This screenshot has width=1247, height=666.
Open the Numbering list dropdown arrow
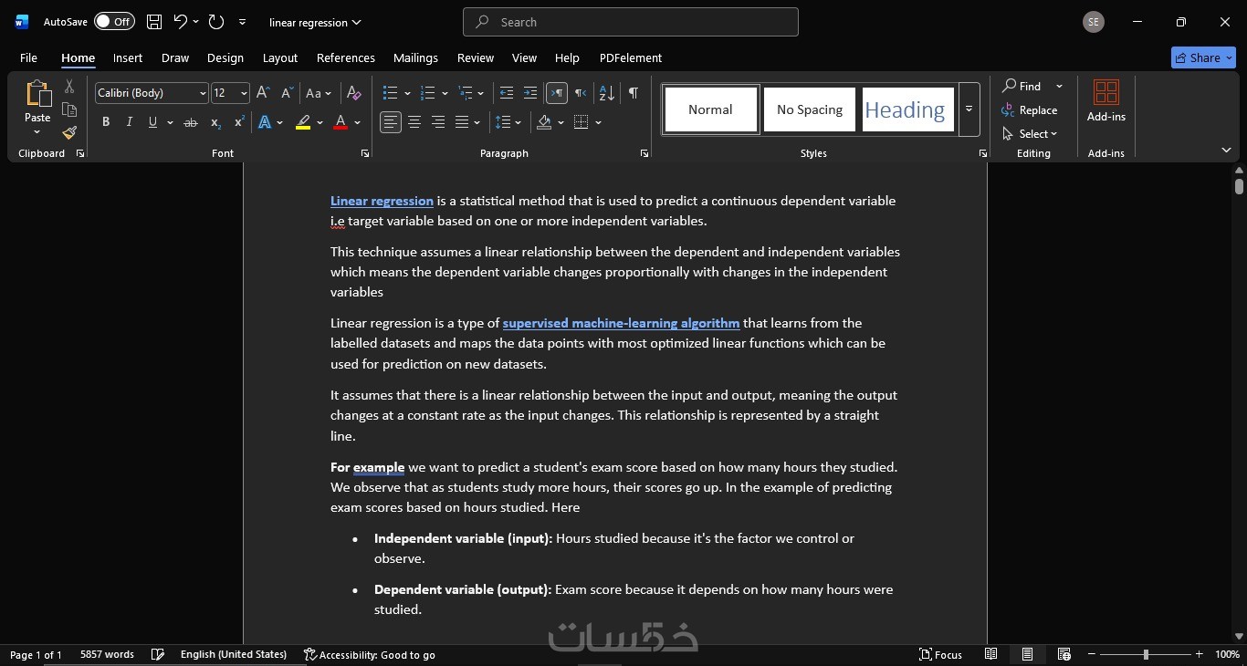[x=445, y=93]
